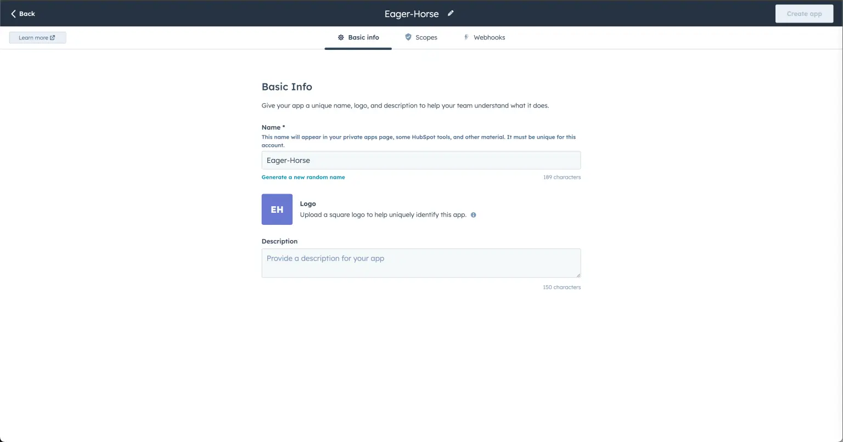Image resolution: width=843 pixels, height=442 pixels.
Task: Click the Eager-Horse title in header
Action: (x=412, y=14)
